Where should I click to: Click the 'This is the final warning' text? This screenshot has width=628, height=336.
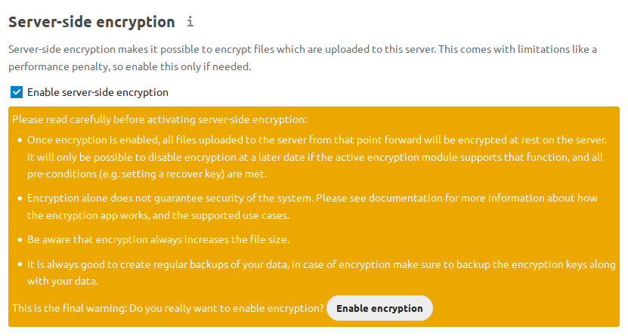pos(168,308)
